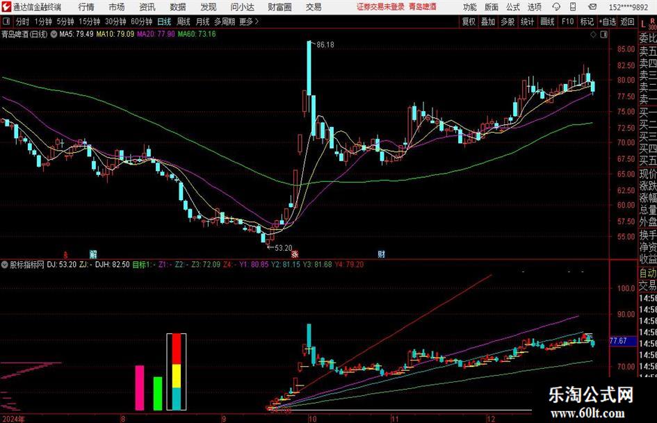The width and height of the screenshot is (657, 423).
Task: Click the diamond icon at the chart's top right
Action: [593, 35]
